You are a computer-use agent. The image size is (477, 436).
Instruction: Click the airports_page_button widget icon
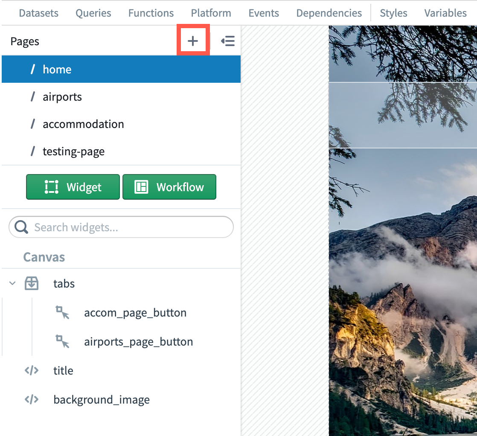pos(62,341)
